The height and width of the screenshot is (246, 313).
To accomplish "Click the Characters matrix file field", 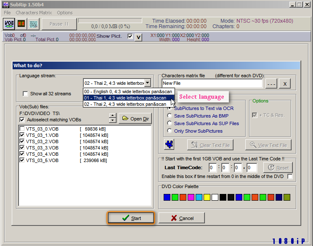I will pos(212,83).
